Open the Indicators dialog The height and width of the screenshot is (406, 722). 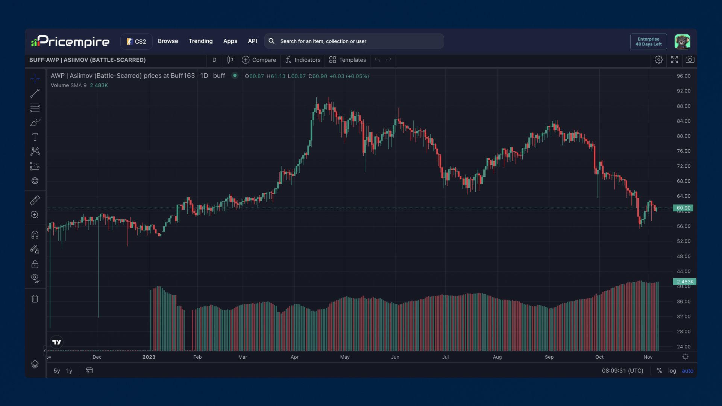click(x=303, y=60)
